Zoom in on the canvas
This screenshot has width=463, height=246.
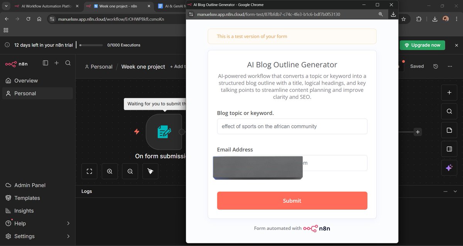(x=110, y=171)
